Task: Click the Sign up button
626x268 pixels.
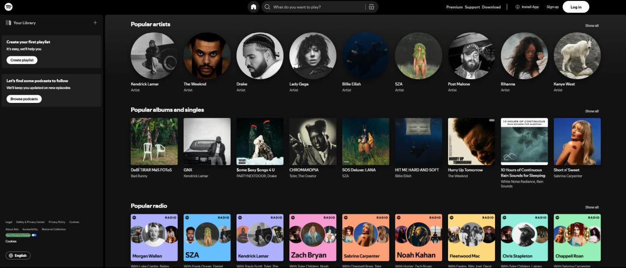Action: (x=552, y=7)
